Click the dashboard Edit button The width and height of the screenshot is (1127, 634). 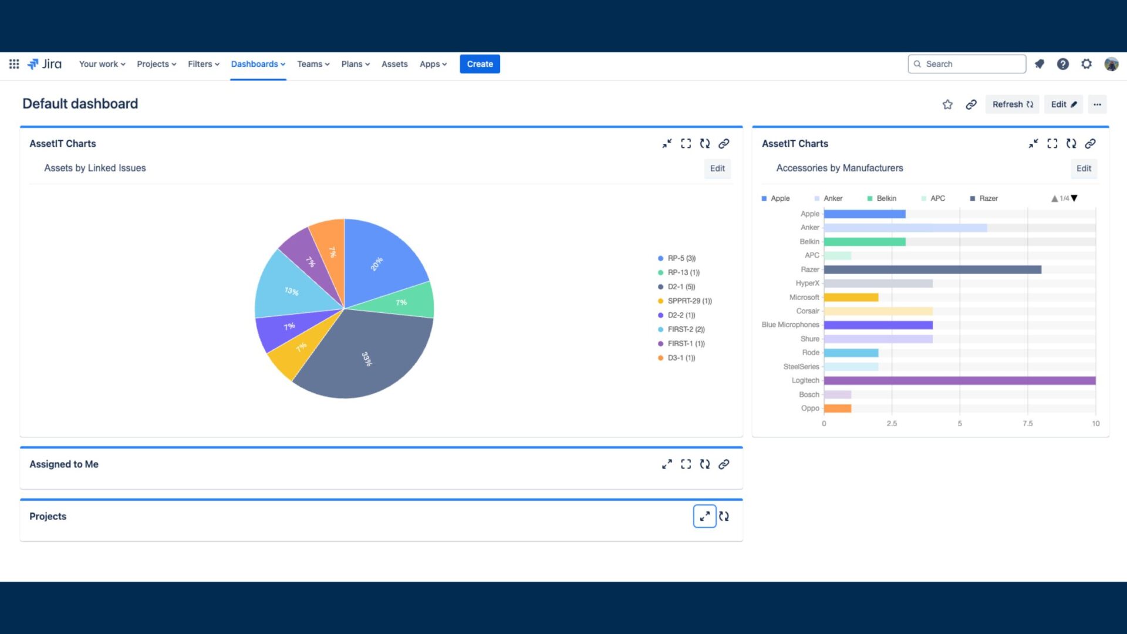[x=1064, y=104]
